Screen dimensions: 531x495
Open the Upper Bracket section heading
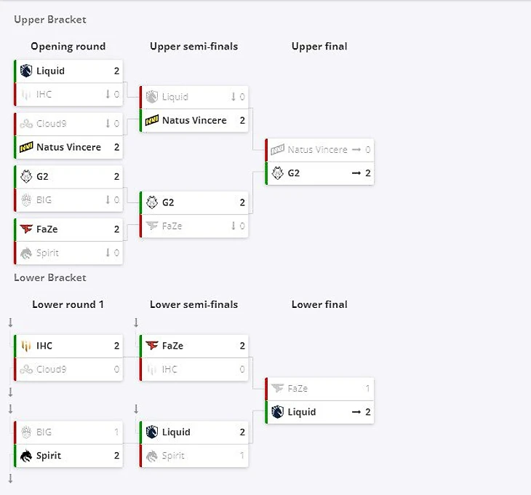click(x=49, y=20)
